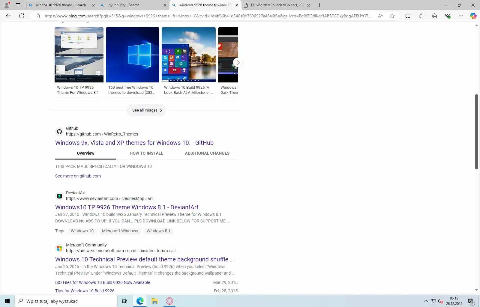Go back using the browser back arrow

coord(8,16)
